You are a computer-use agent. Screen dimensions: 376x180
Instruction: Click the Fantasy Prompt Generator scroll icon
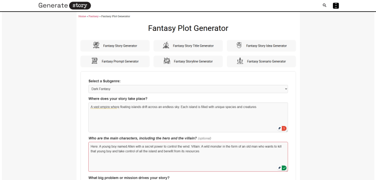(95, 61)
